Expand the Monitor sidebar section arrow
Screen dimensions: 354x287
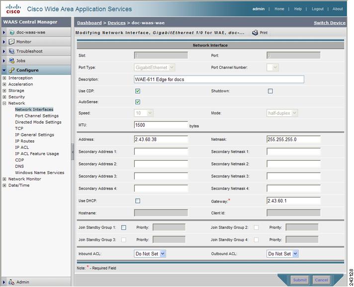(4, 42)
